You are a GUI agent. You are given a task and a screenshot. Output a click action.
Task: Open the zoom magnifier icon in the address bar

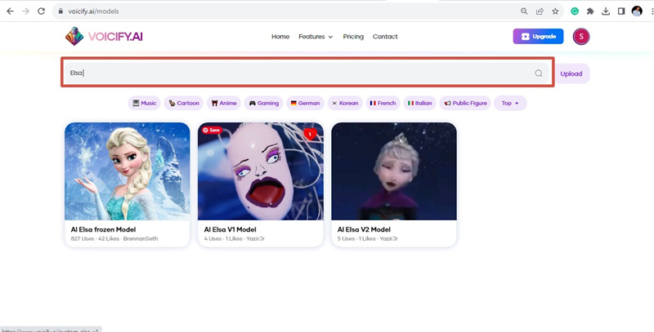tap(524, 11)
